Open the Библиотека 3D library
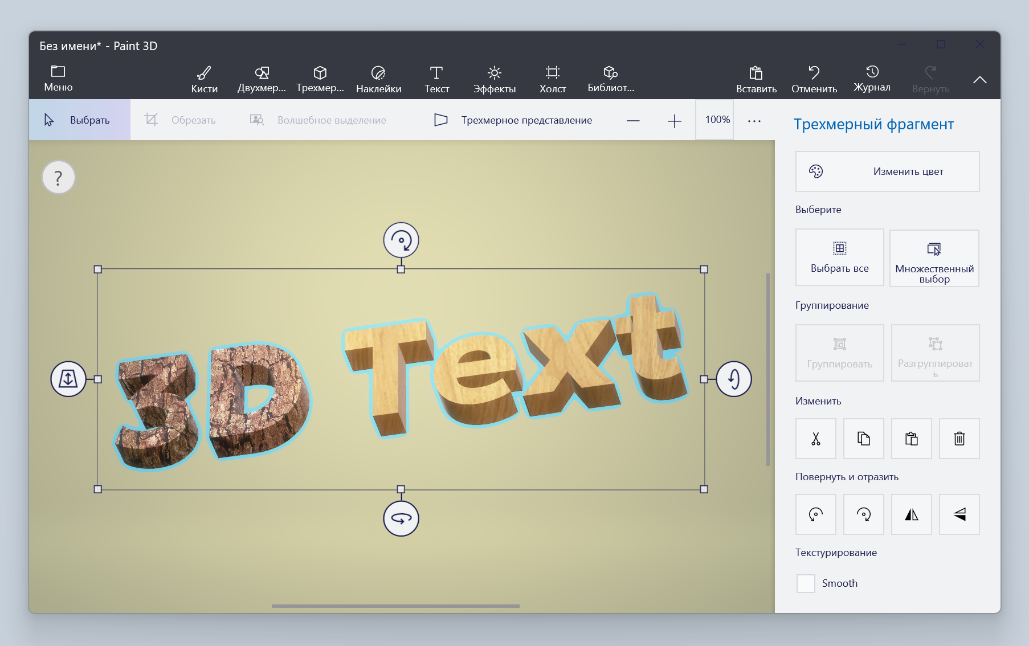This screenshot has width=1029, height=646. [611, 80]
